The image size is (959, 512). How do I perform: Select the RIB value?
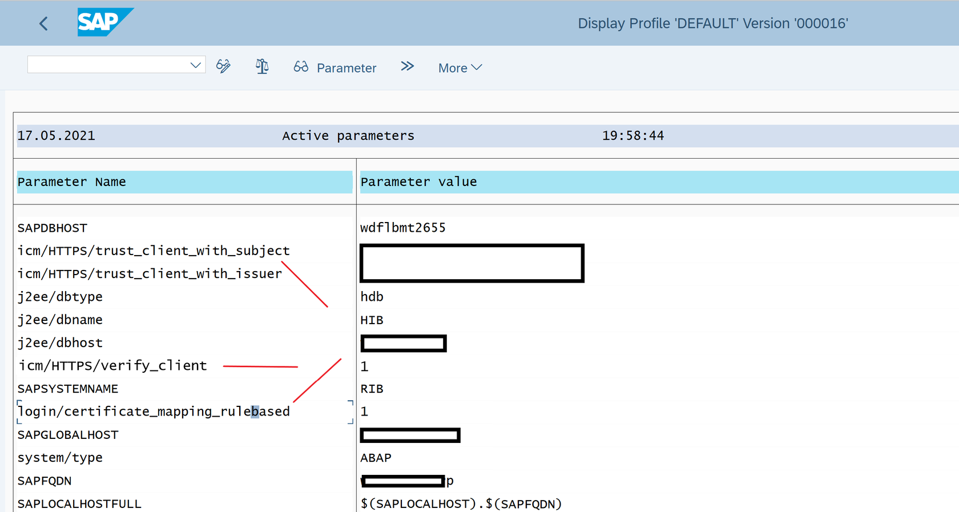point(372,389)
